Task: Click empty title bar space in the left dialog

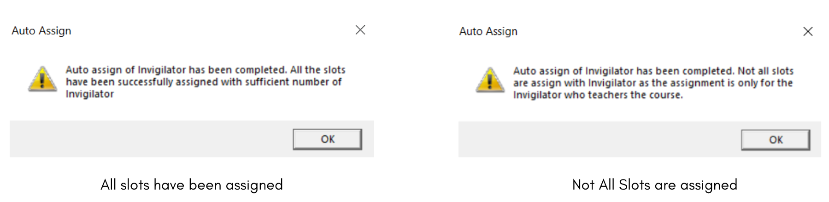Action: click(x=207, y=31)
